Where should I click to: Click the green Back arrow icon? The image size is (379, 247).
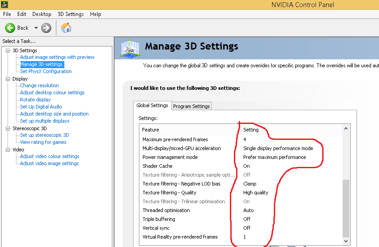(x=10, y=28)
